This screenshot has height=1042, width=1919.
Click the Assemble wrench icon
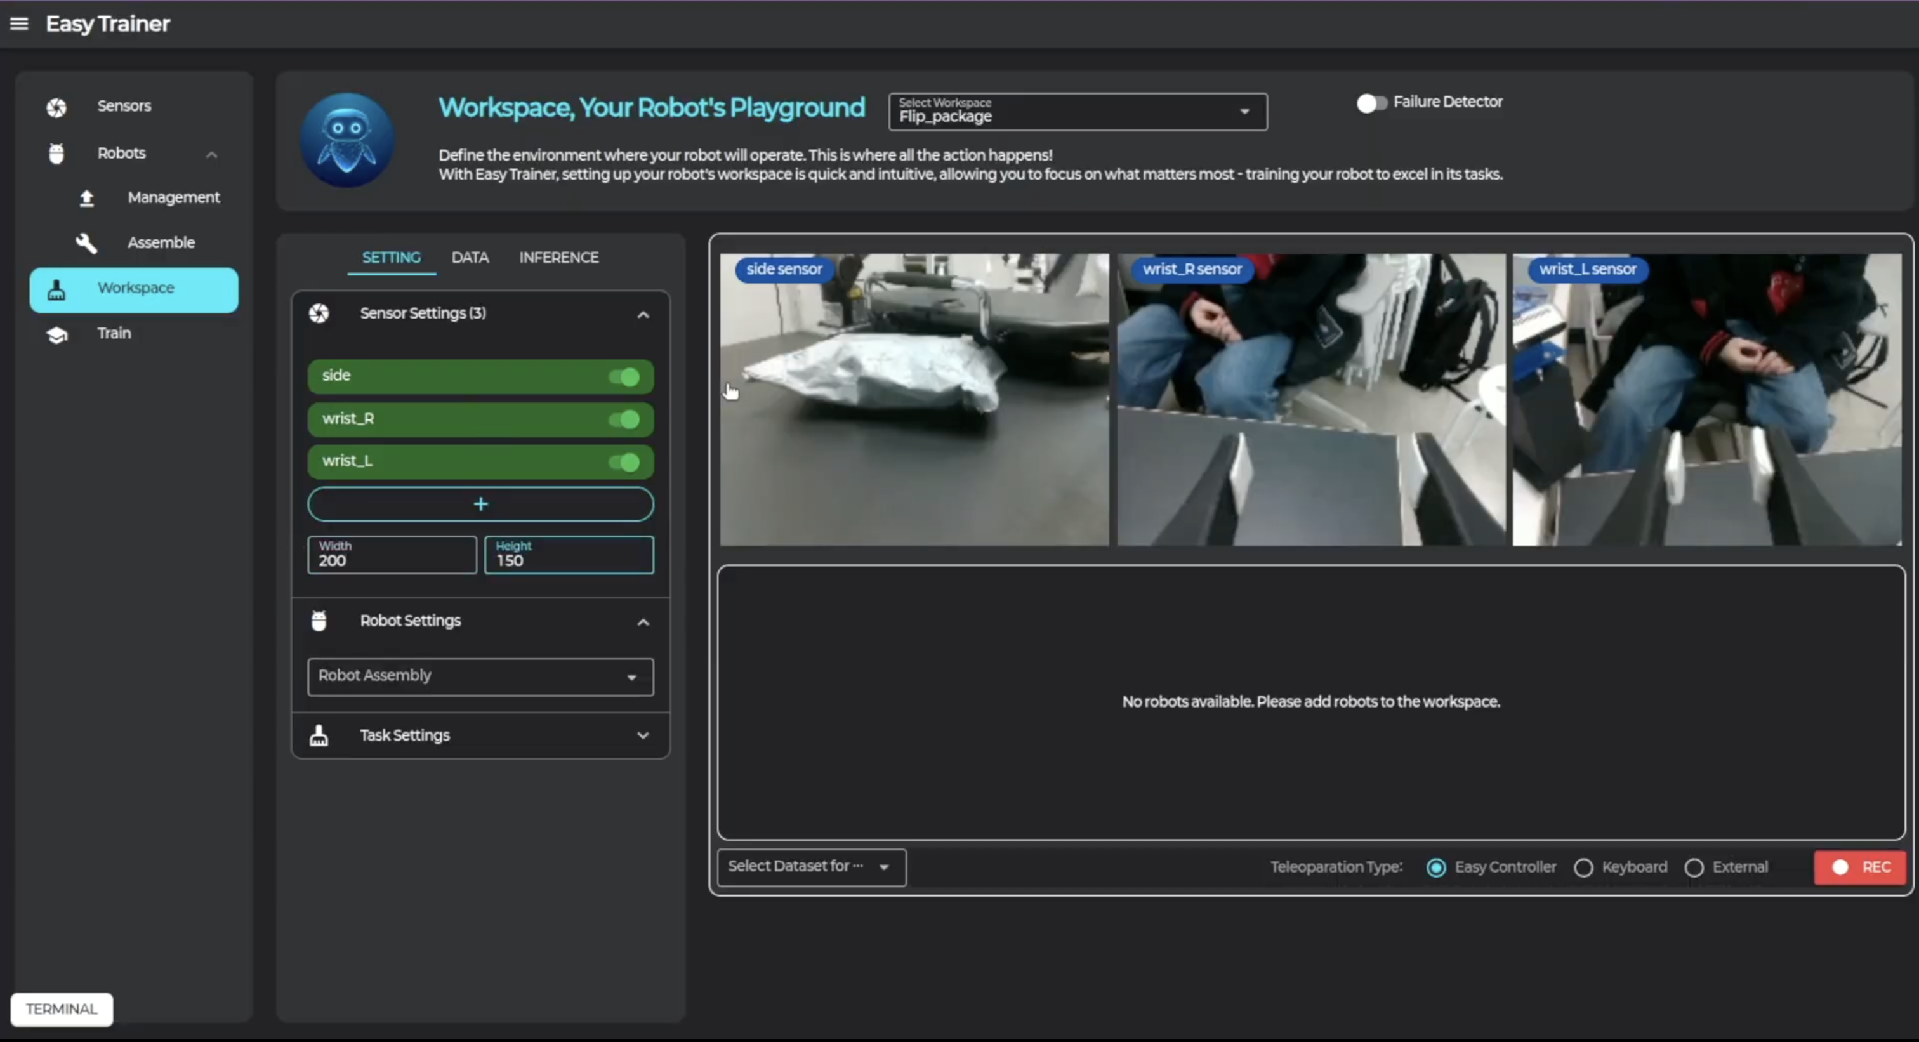pos(86,243)
